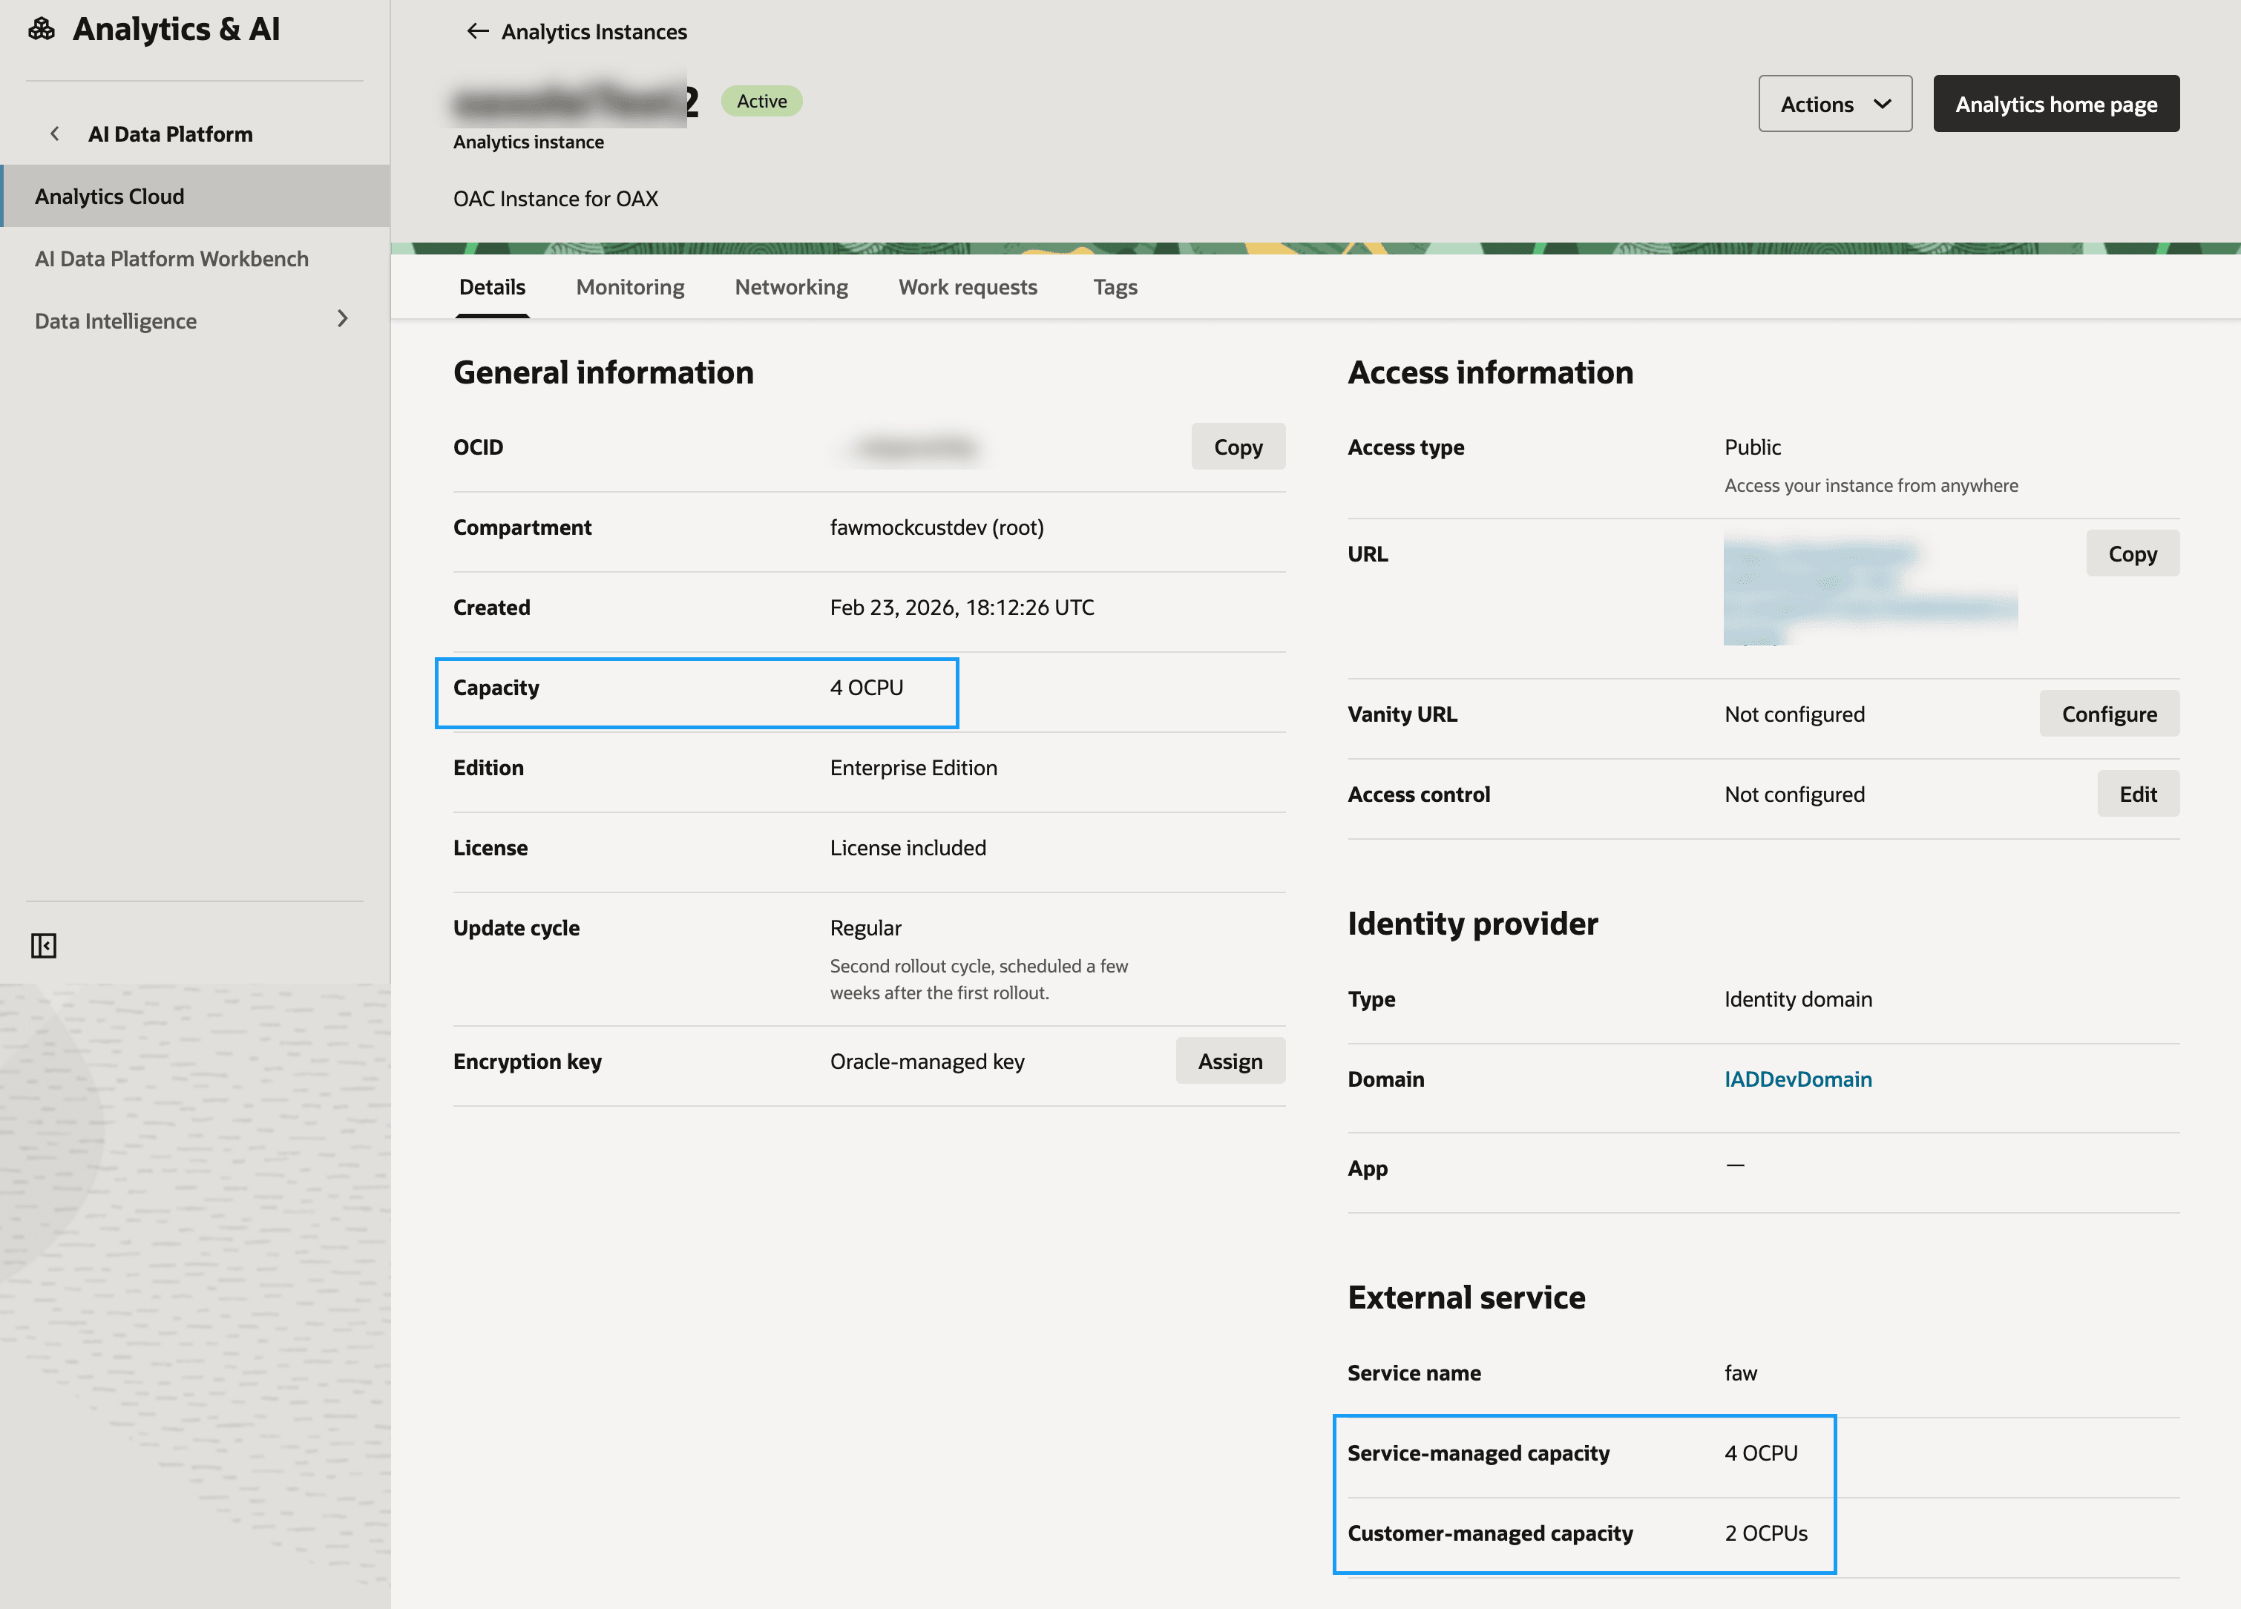Open the IADDevDomain identity domain
2241x1609 pixels.
[1797, 1079]
